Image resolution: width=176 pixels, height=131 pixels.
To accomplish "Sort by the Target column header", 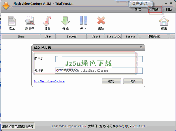I will [130, 37].
